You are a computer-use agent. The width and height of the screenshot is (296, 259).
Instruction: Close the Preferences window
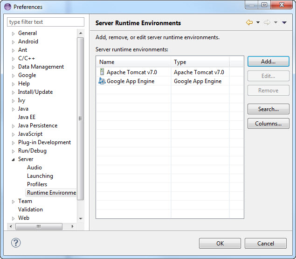pos(282,5)
